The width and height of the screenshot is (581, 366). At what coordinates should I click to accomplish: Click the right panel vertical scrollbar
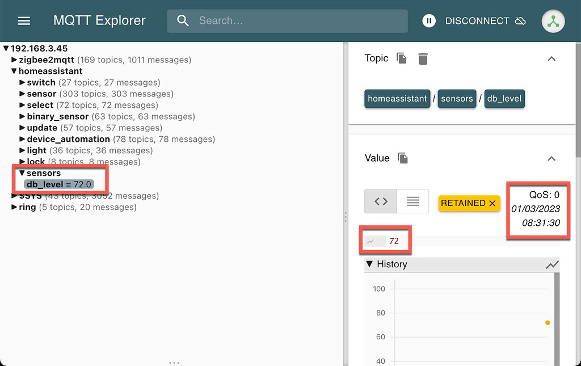pos(578,100)
